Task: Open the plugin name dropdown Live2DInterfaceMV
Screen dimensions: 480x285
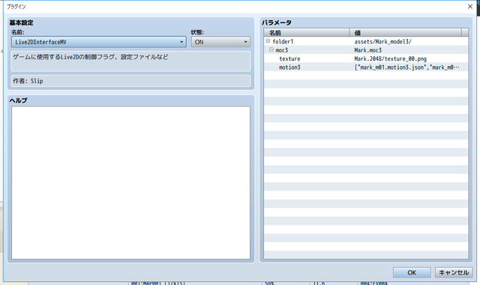Action: tap(98, 42)
